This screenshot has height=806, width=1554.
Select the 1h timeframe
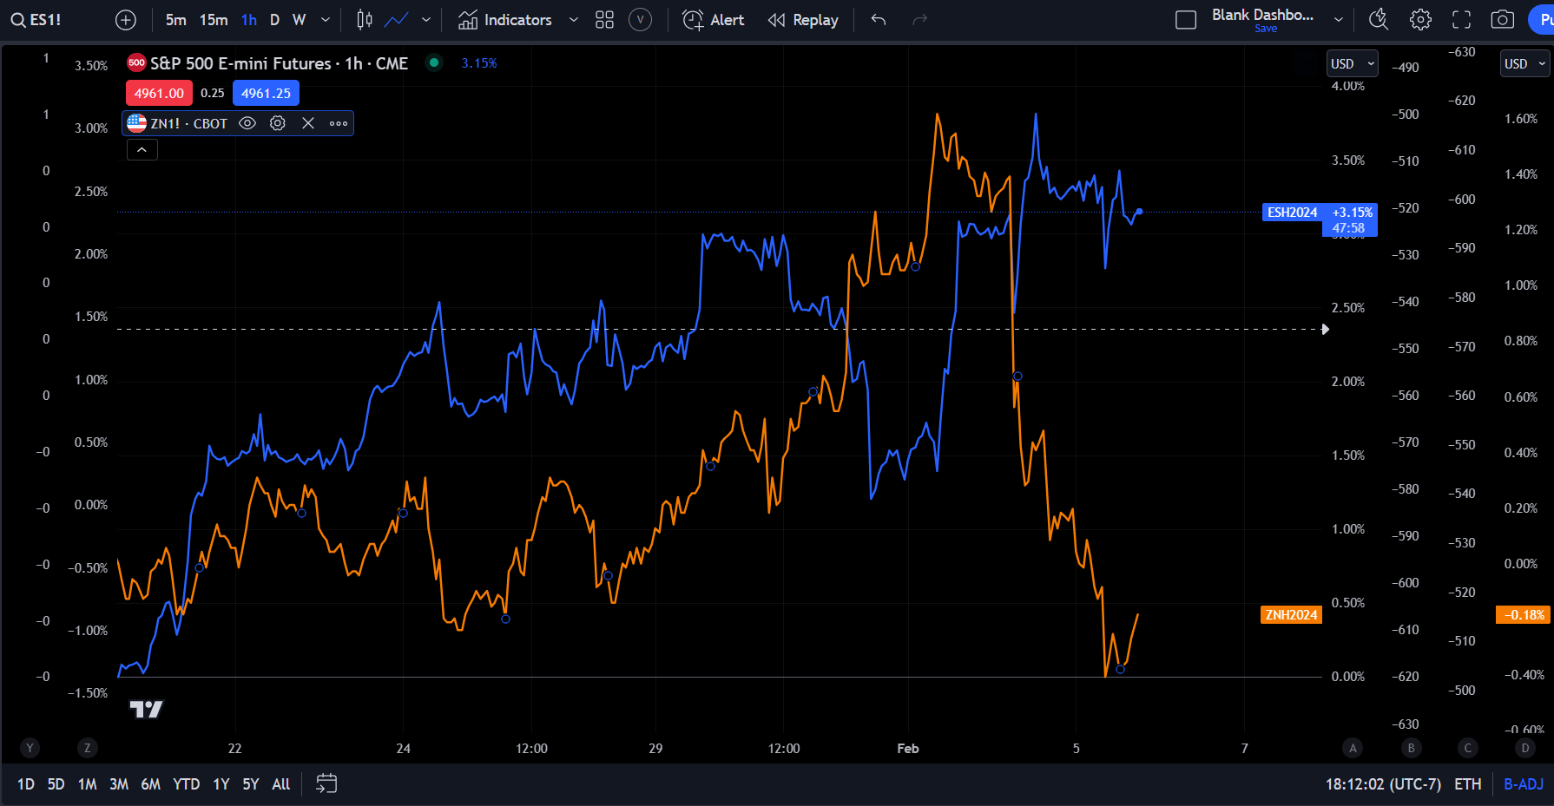click(249, 20)
